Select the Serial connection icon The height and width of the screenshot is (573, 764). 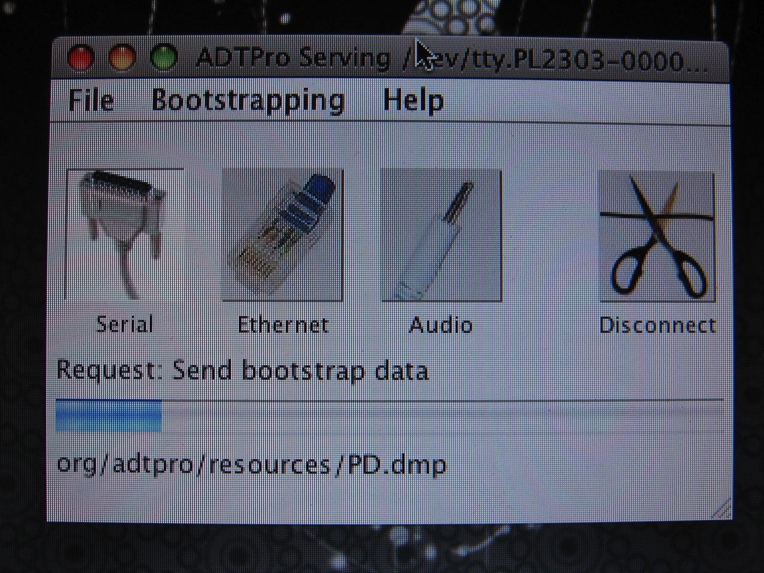(125, 235)
